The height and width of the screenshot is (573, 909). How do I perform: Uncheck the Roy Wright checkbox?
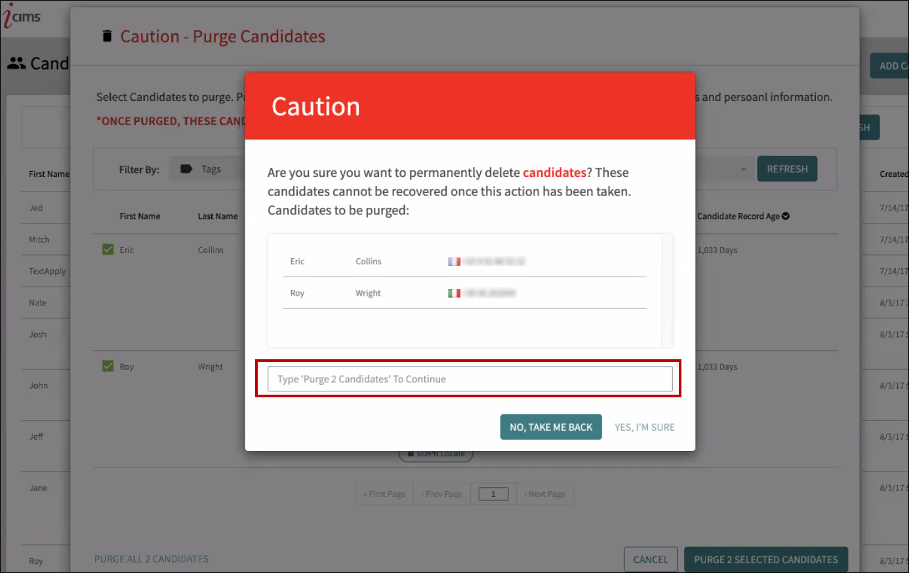point(108,366)
